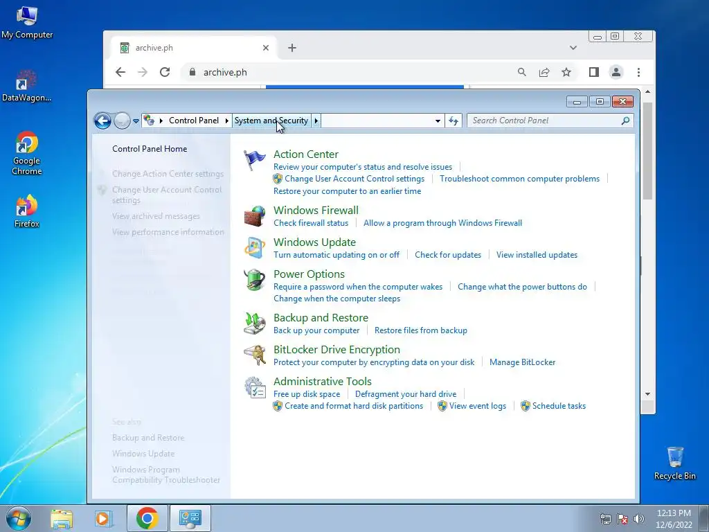Go back with the Control Panel back arrow

102,121
